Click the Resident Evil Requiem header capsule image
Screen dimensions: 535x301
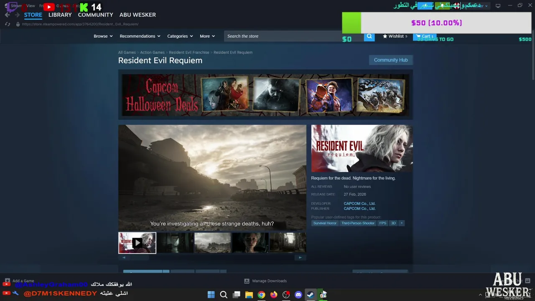coord(362,148)
